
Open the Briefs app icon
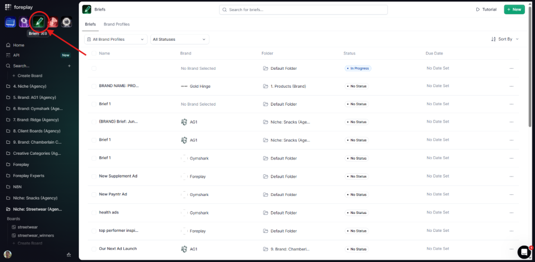pos(39,23)
